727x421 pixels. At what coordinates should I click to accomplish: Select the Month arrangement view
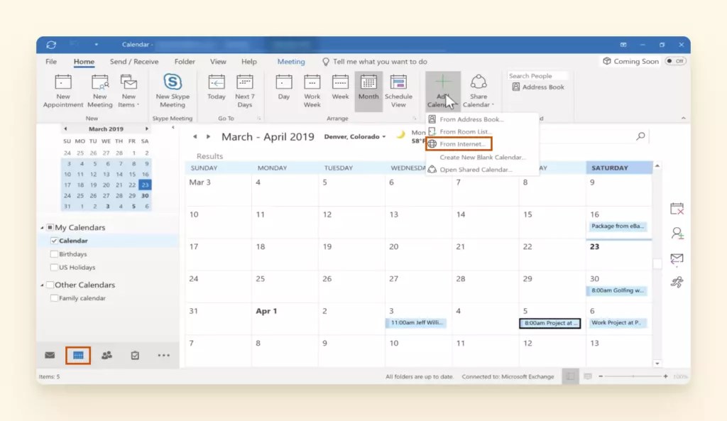click(x=368, y=88)
